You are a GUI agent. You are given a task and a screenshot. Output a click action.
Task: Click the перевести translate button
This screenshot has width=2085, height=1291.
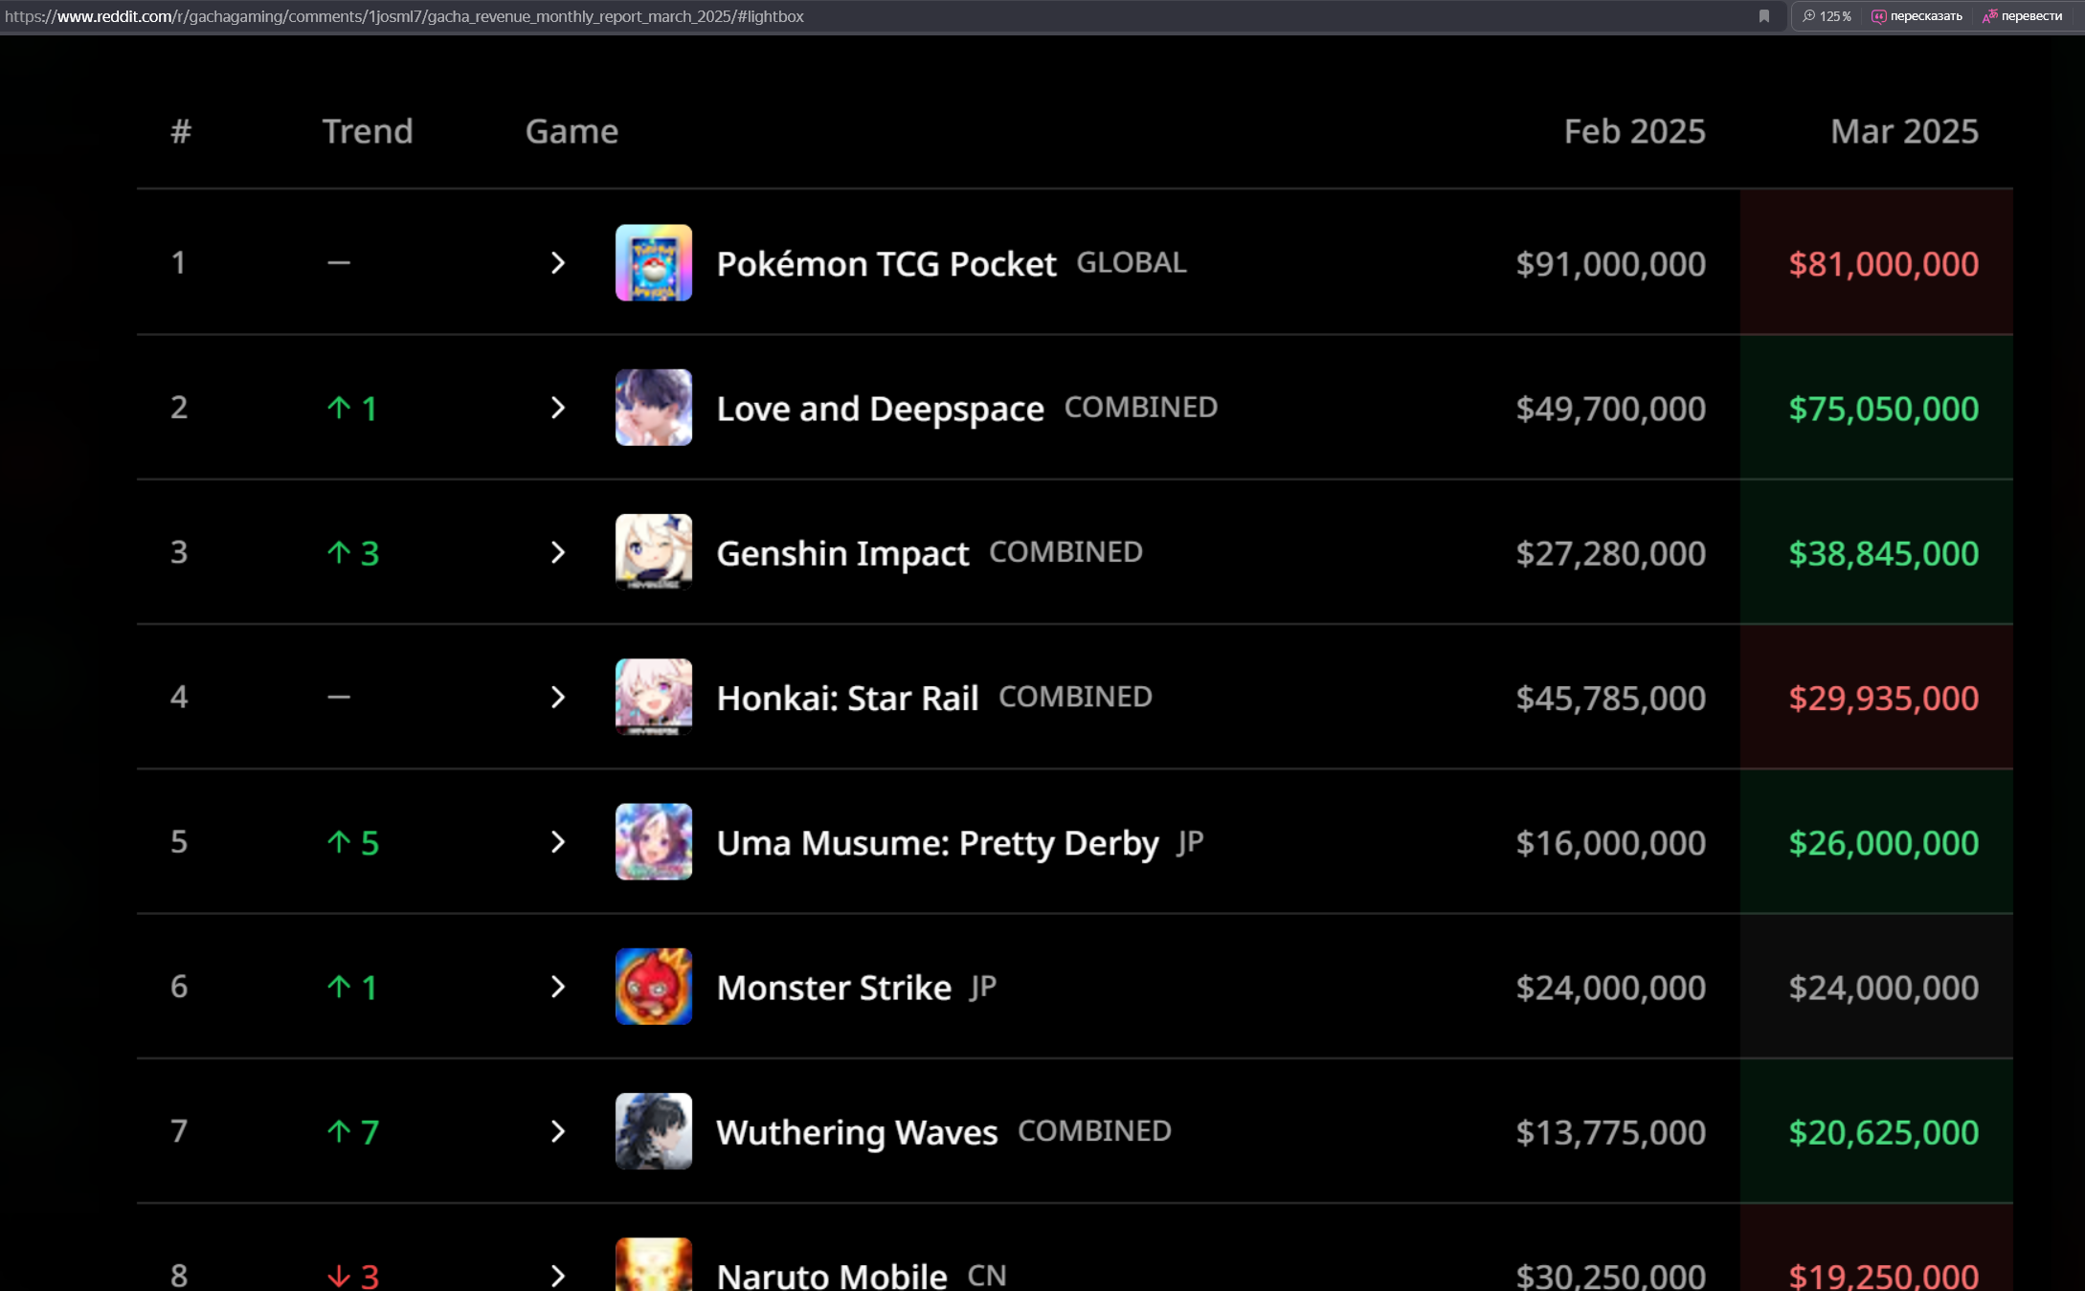(x=2022, y=16)
